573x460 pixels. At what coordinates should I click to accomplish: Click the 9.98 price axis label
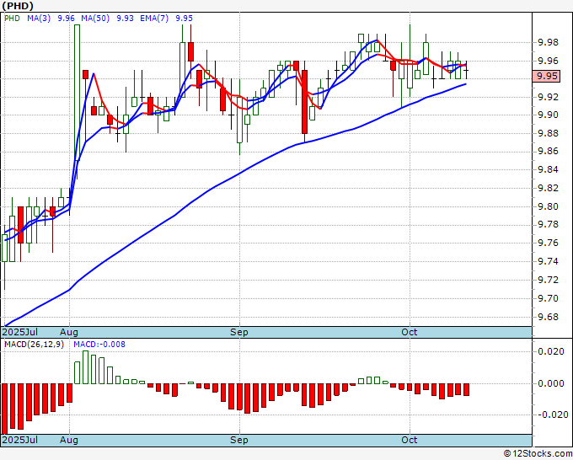tap(549, 43)
